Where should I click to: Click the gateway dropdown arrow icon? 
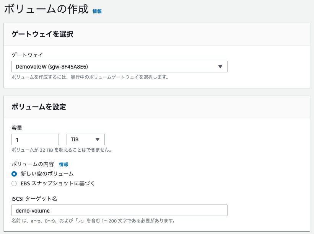click(x=220, y=67)
